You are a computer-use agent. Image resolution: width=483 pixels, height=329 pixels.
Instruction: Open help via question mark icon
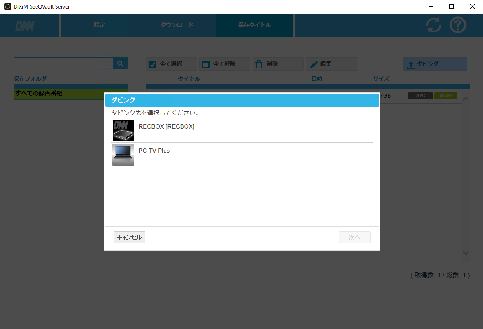[x=458, y=25]
